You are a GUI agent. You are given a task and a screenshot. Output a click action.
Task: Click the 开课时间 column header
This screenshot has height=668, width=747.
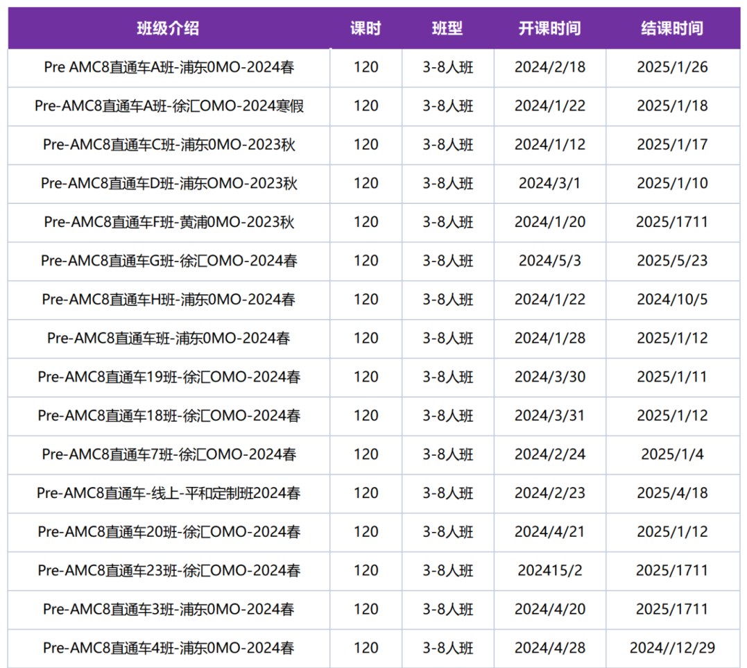[x=550, y=28]
